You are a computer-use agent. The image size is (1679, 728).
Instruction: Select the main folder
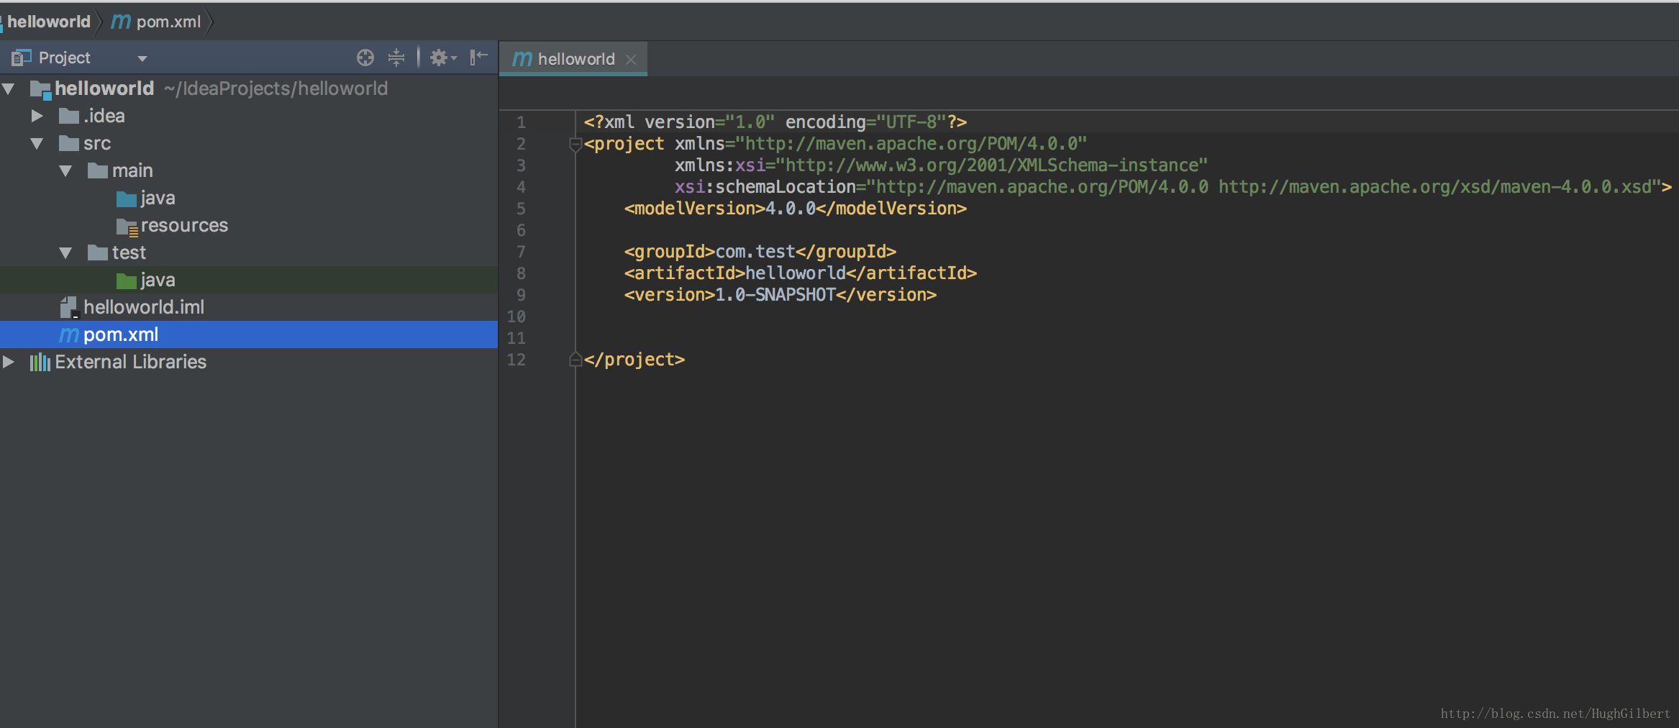249,170
